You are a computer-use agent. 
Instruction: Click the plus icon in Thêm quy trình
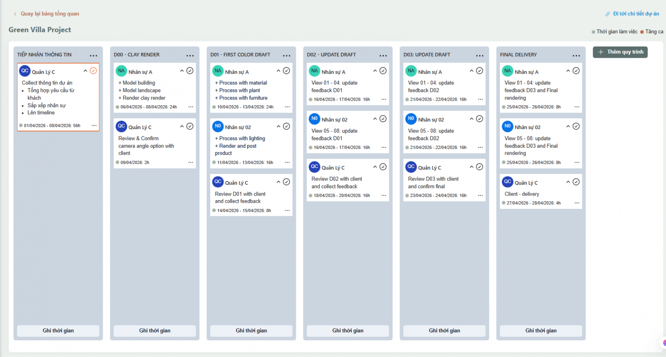[601, 52]
